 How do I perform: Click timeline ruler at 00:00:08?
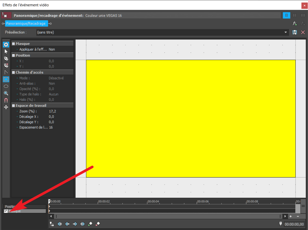coord(252,201)
